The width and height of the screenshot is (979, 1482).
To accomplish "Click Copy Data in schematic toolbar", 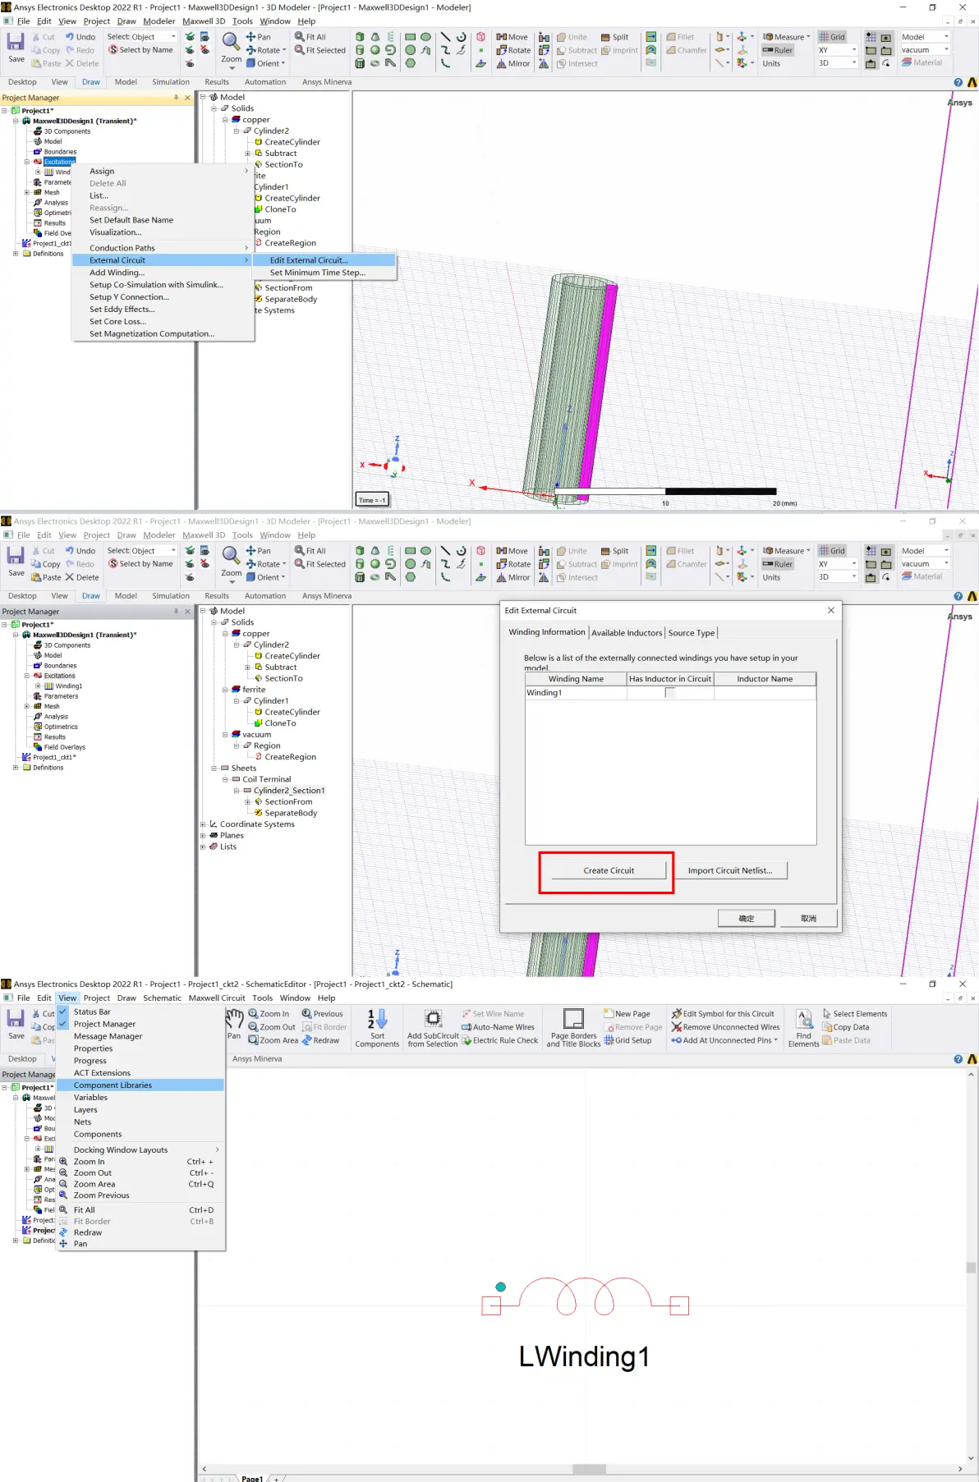I will [845, 1027].
